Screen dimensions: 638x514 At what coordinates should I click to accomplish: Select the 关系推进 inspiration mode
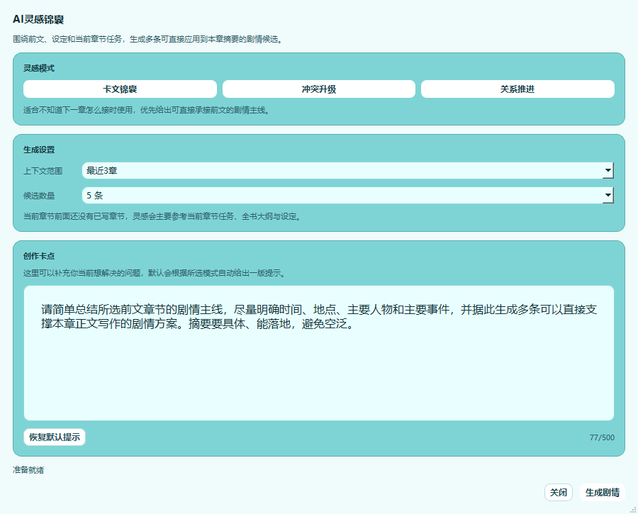517,89
